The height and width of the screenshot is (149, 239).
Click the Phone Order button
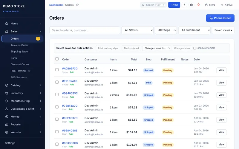220,18
